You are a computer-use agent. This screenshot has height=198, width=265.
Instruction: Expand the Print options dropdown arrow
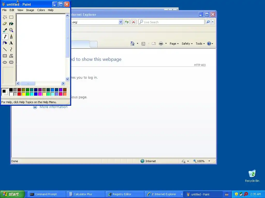point(166,44)
